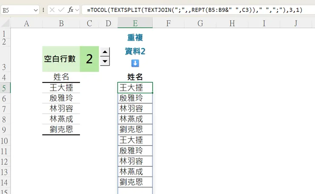Select cell B5 containing 王大捶
315x194 pixels.
(61, 88)
